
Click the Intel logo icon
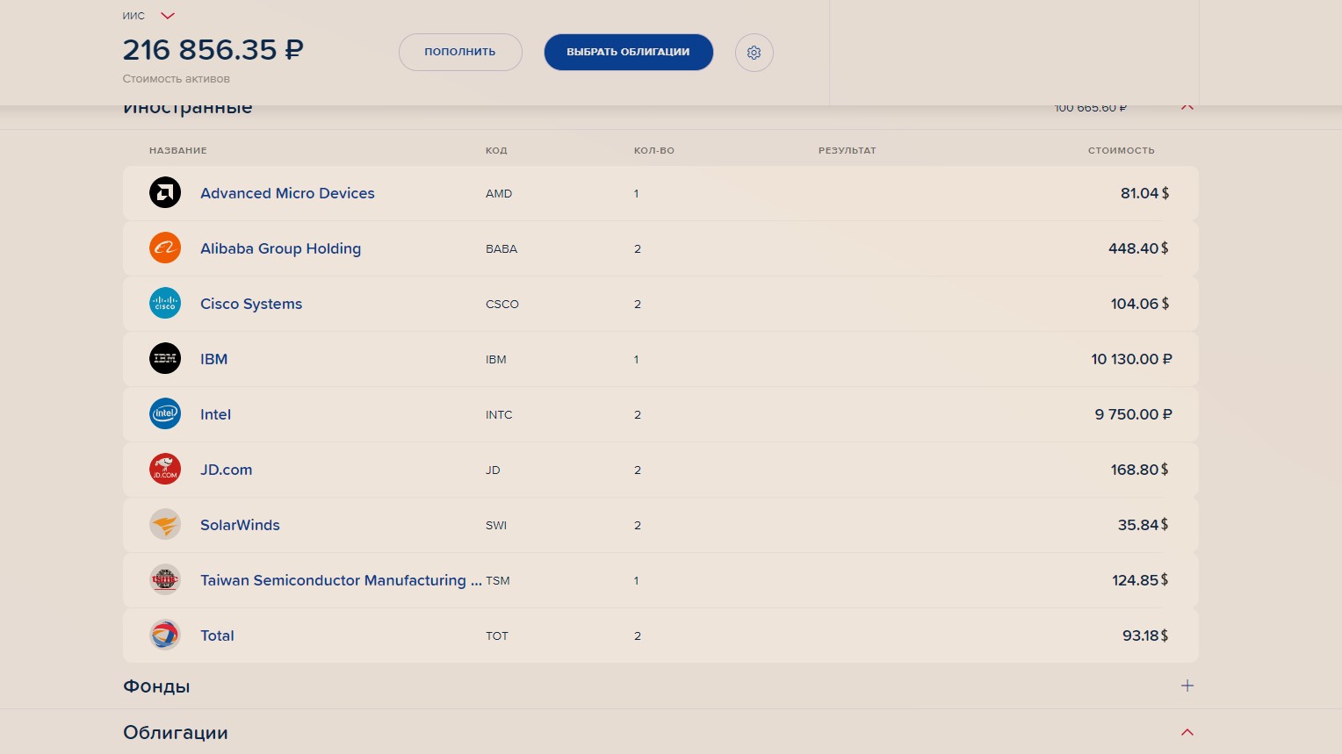(x=165, y=414)
